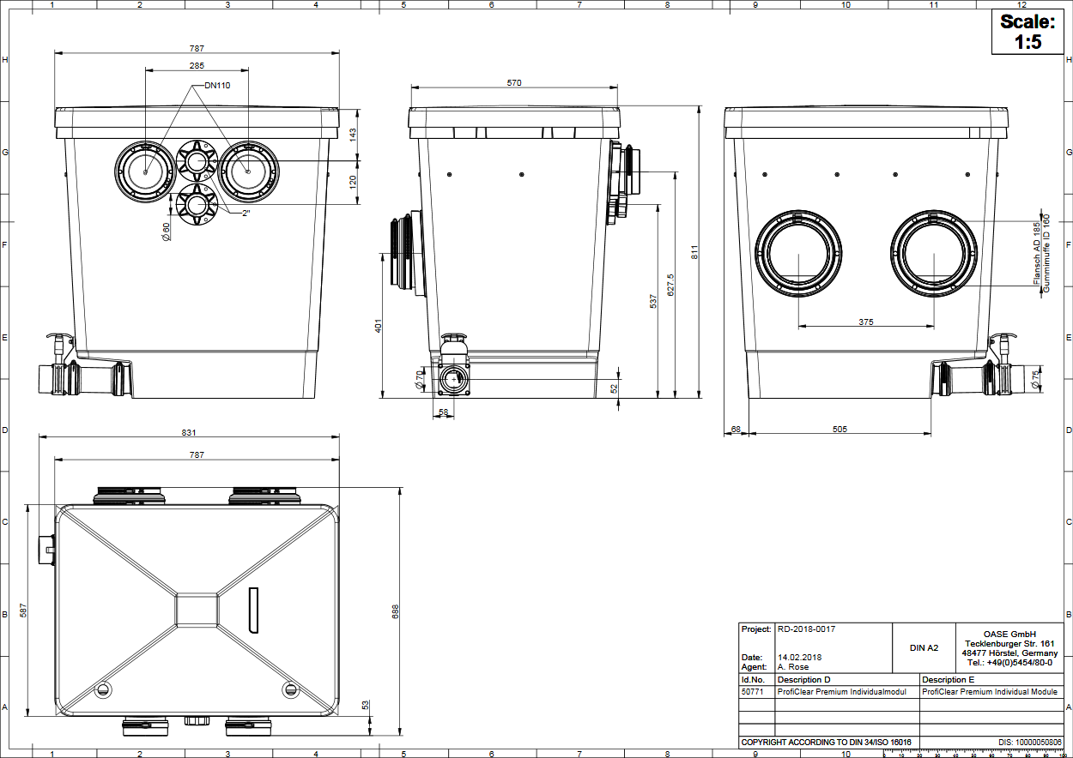The height and width of the screenshot is (758, 1073).
Task: Click Id.No. 50771 cell
Action: click(x=753, y=692)
